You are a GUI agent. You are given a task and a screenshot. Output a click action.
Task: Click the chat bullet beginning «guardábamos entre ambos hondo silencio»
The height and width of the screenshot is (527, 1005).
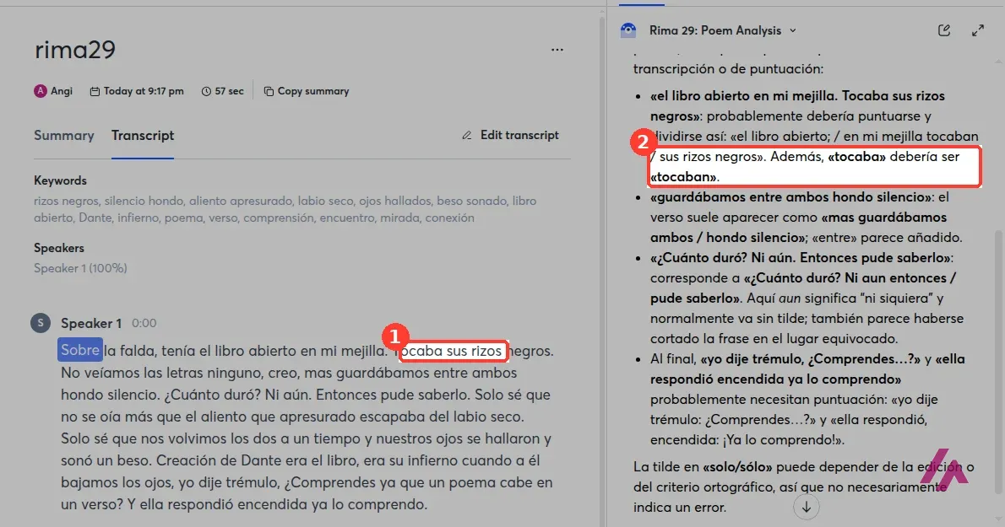807,217
